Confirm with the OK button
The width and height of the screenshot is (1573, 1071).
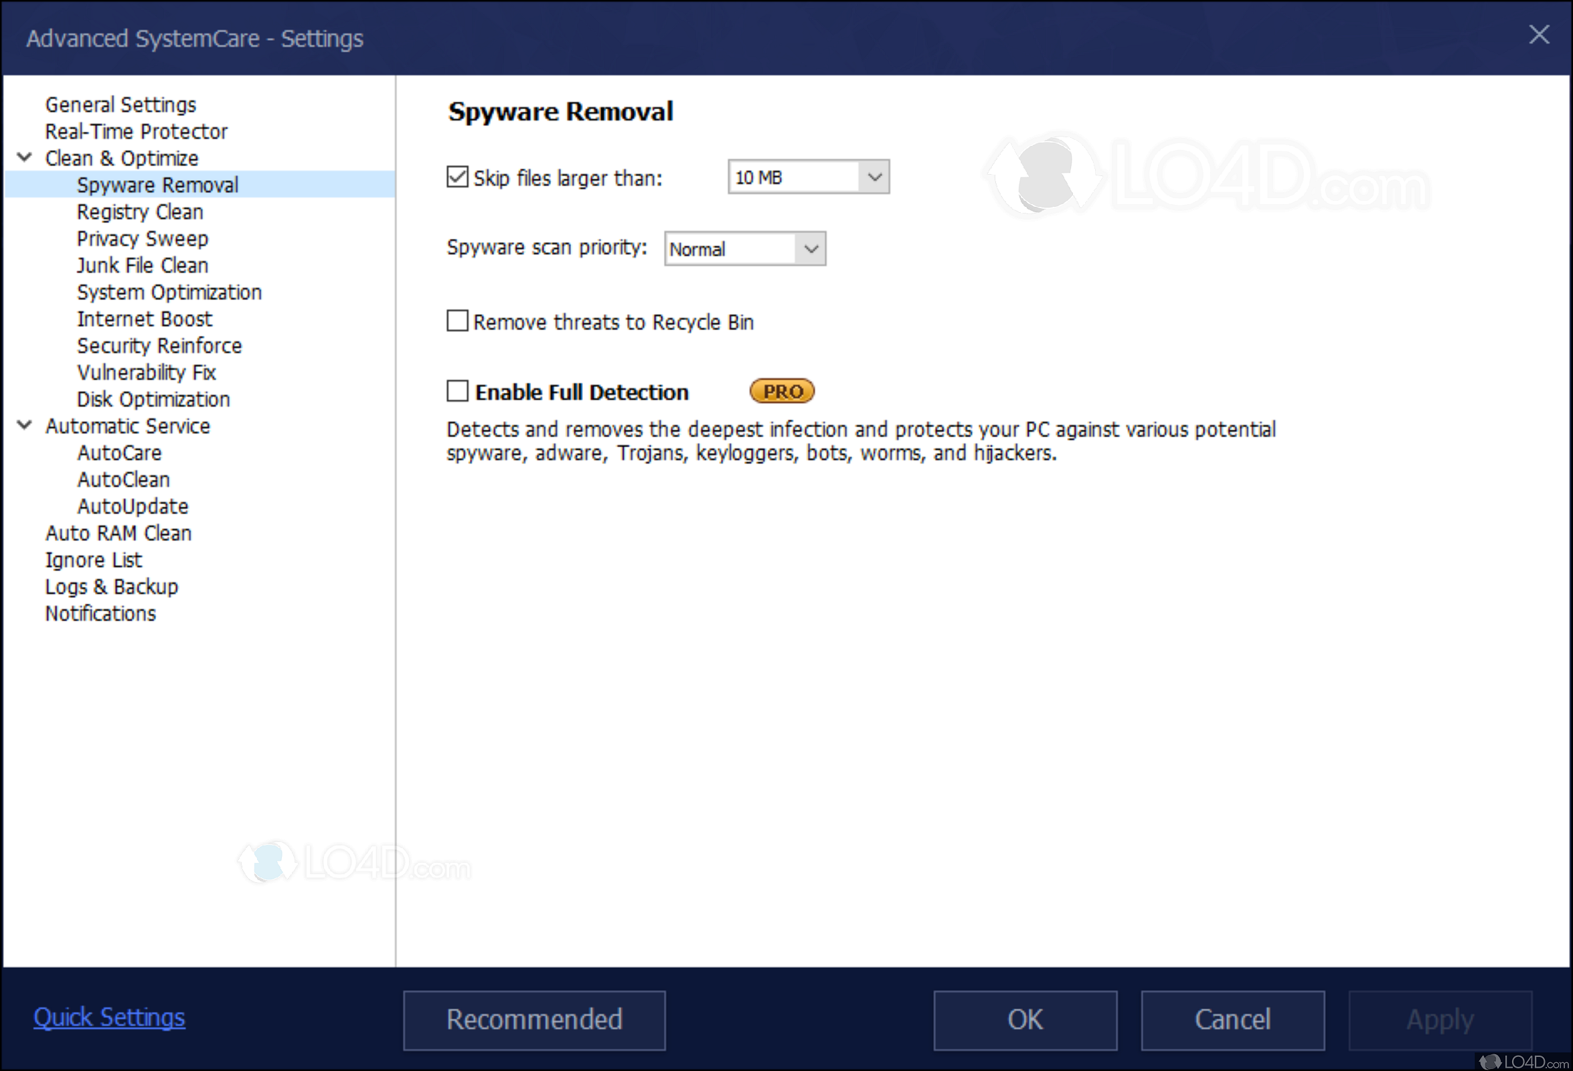point(1025,1020)
